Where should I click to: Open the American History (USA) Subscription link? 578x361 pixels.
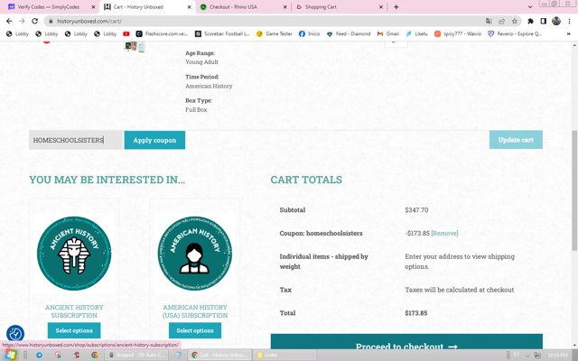[x=195, y=311]
